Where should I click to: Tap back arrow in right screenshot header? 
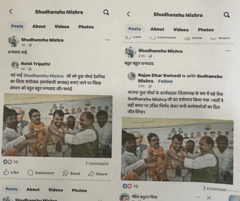tap(128, 14)
